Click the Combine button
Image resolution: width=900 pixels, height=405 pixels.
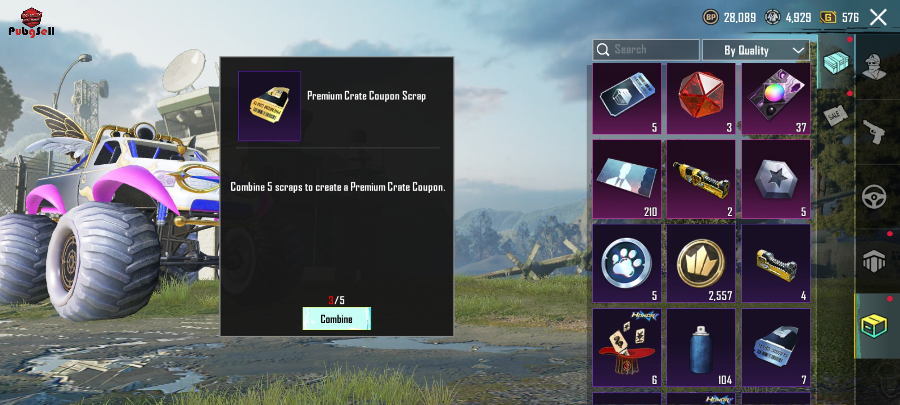point(337,318)
